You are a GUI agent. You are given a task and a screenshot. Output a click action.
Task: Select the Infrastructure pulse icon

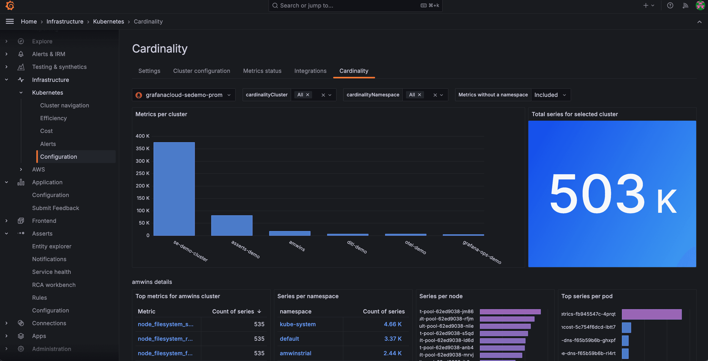[x=21, y=80]
